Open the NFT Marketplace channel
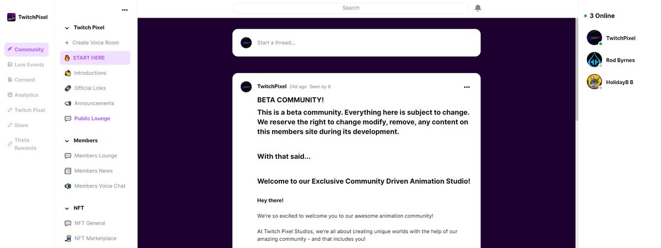661x248 pixels. (x=95, y=238)
